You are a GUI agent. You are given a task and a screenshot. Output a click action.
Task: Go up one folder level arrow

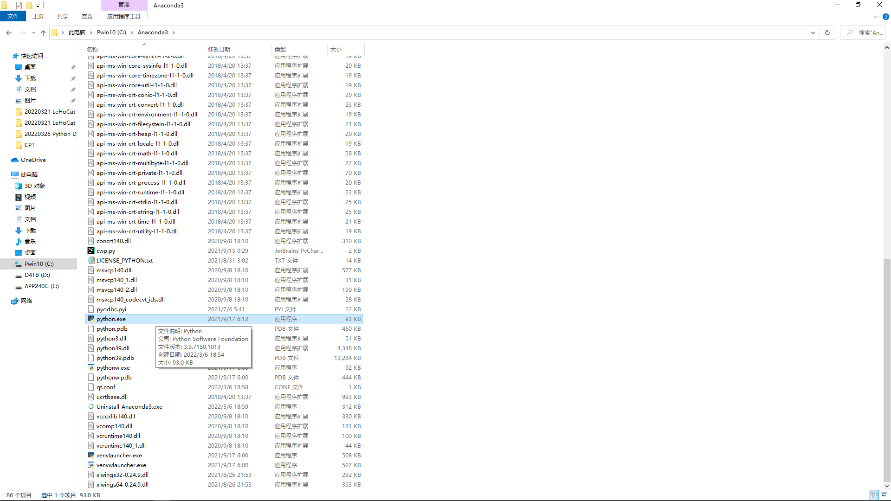pos(43,32)
